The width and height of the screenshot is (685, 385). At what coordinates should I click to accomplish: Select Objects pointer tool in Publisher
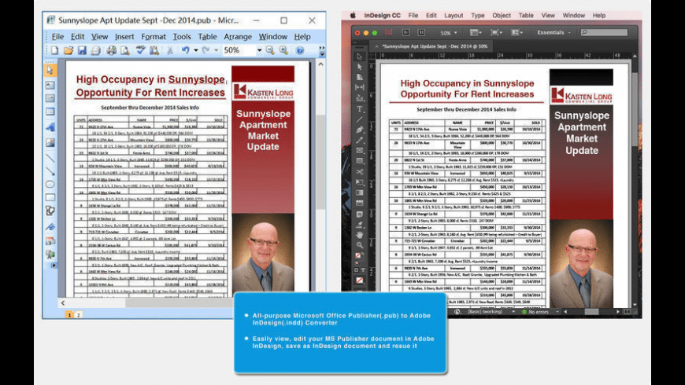50,70
